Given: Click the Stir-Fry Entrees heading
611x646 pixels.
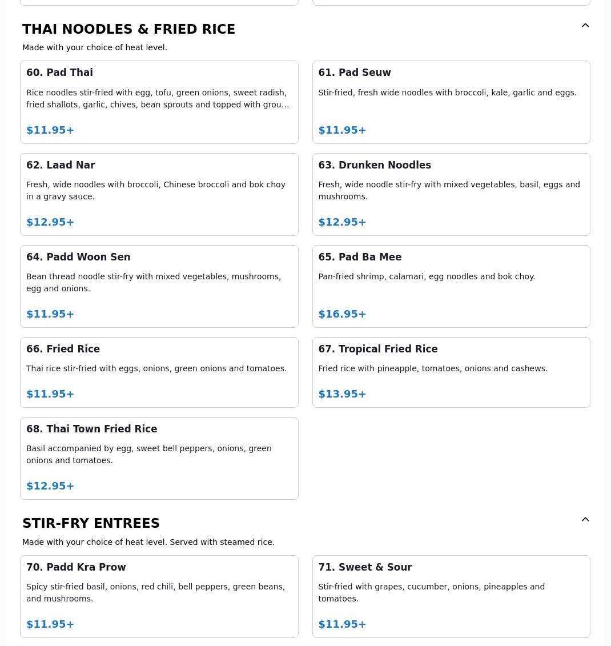Looking at the screenshot, I should point(91,523).
